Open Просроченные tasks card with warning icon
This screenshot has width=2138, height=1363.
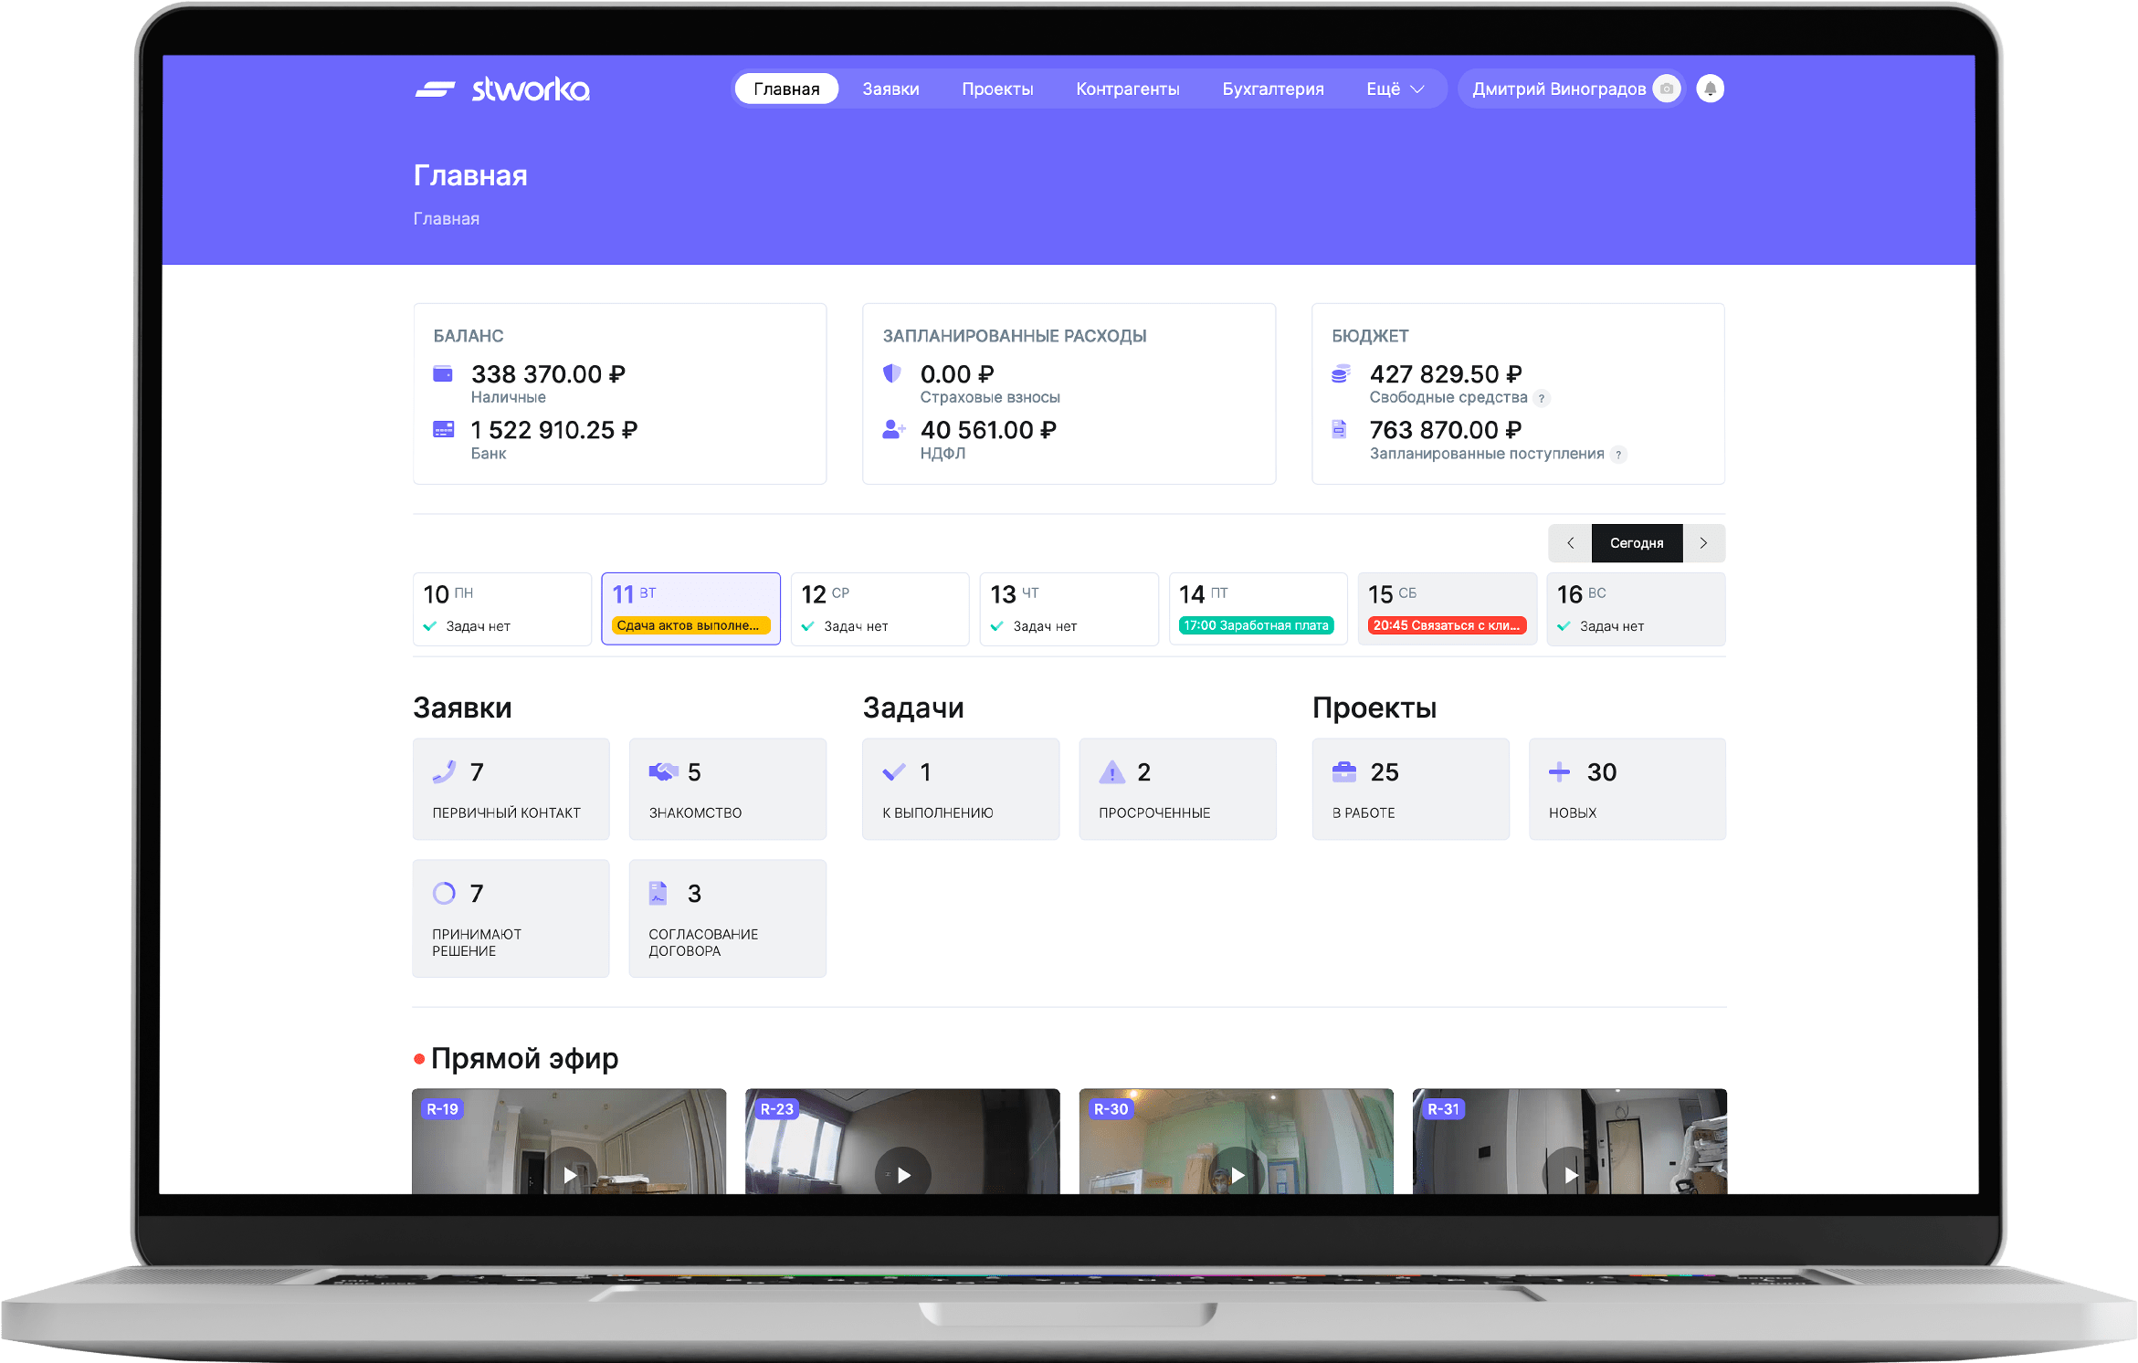pos(1176,789)
